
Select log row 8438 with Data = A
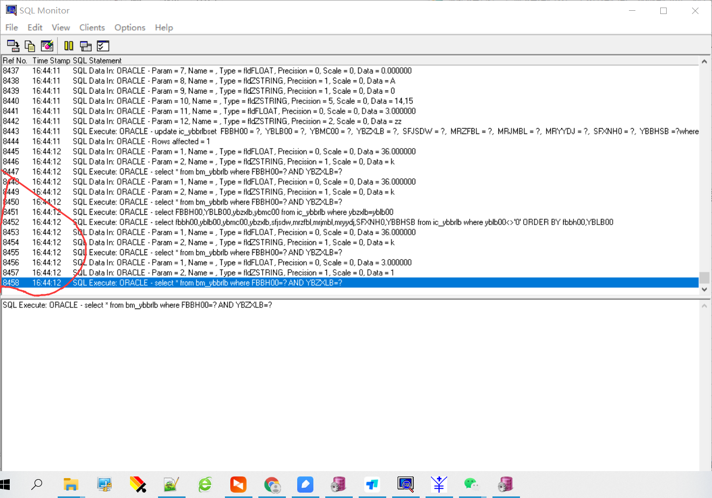point(351,81)
